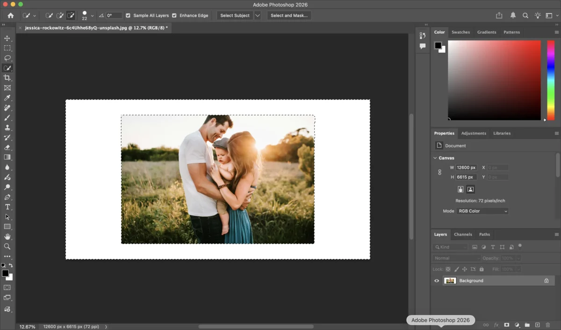Image resolution: width=561 pixels, height=330 pixels.
Task: Open the Color panel menu
Action: coord(556,32)
